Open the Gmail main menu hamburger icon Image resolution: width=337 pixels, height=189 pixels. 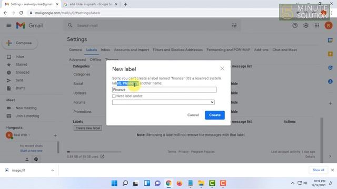click(9, 26)
